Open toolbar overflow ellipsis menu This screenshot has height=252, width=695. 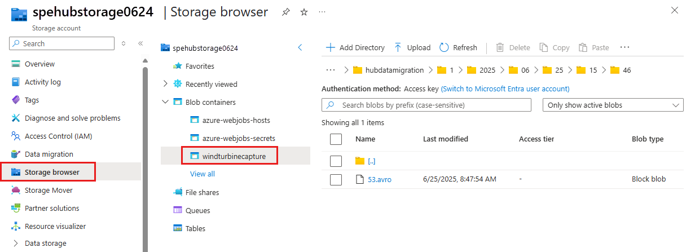pyautogui.click(x=624, y=47)
